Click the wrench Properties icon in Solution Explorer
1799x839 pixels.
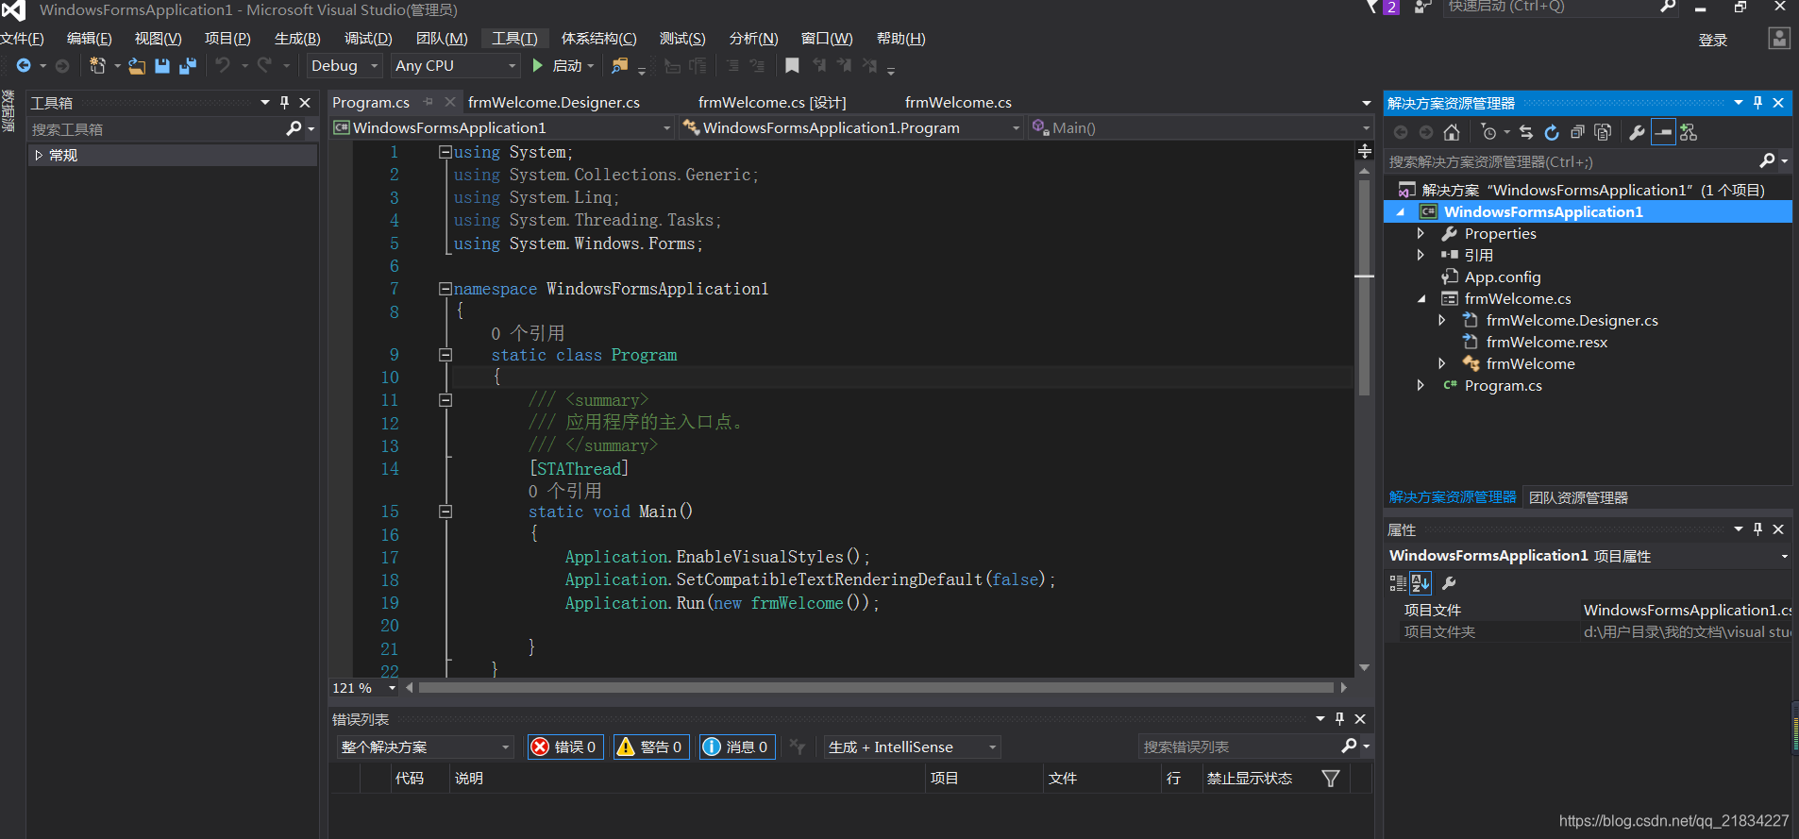pyautogui.click(x=1638, y=132)
